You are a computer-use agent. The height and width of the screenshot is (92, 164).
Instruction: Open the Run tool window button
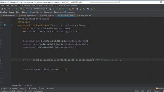pyautogui.click(x=4, y=88)
